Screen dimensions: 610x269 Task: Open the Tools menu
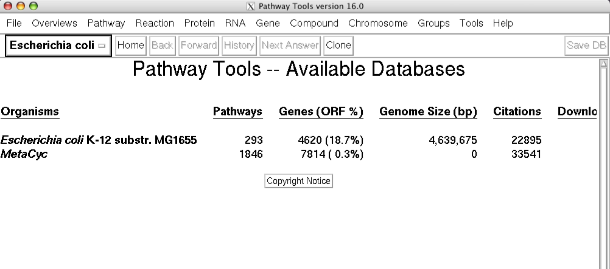(x=471, y=24)
